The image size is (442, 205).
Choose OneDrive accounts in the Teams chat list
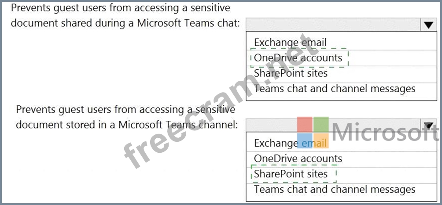pos(298,58)
